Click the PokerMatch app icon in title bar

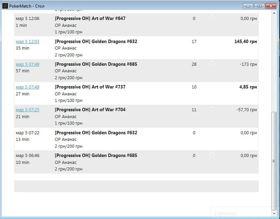[x=5, y=6]
